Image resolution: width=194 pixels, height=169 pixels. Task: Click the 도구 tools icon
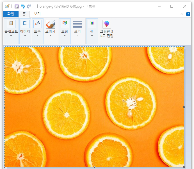38,24
